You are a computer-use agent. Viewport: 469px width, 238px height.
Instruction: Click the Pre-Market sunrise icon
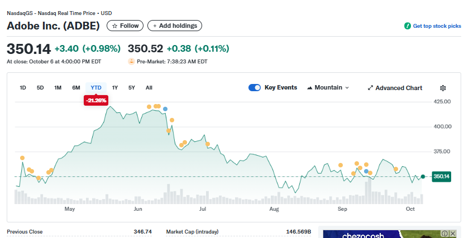131,62
